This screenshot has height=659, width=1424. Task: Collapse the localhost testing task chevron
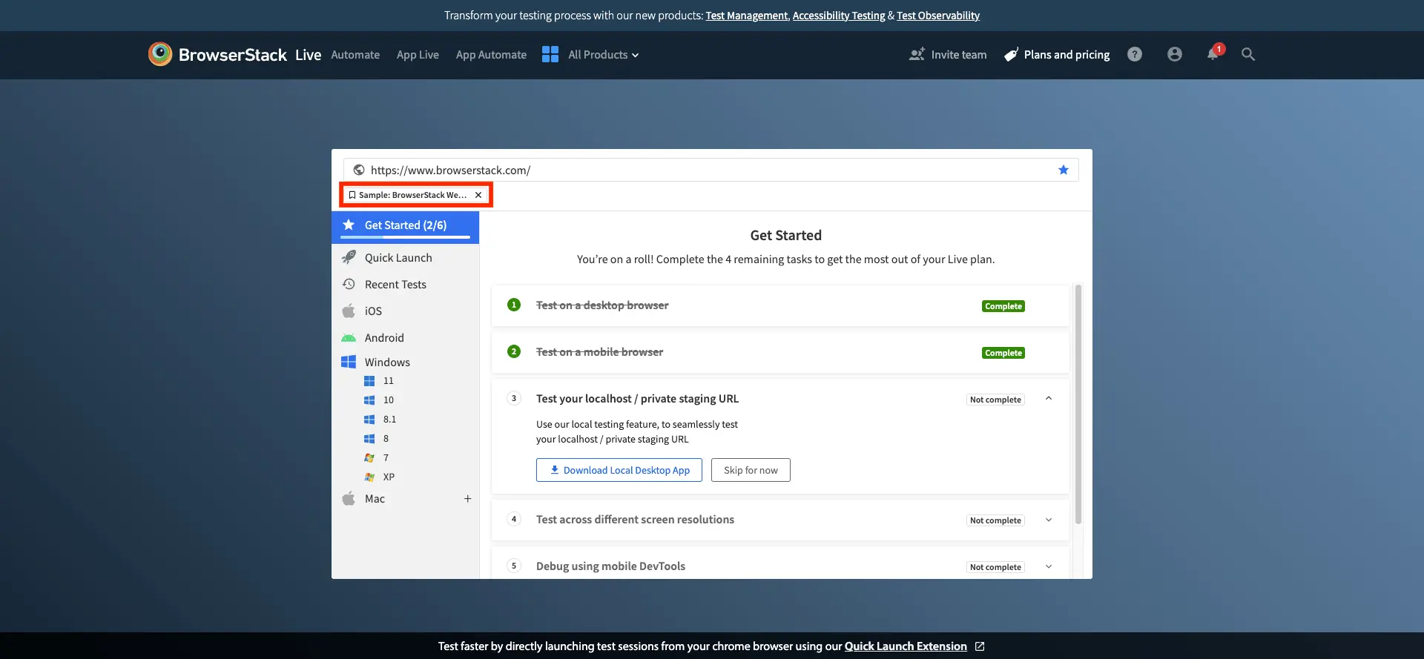click(x=1049, y=399)
